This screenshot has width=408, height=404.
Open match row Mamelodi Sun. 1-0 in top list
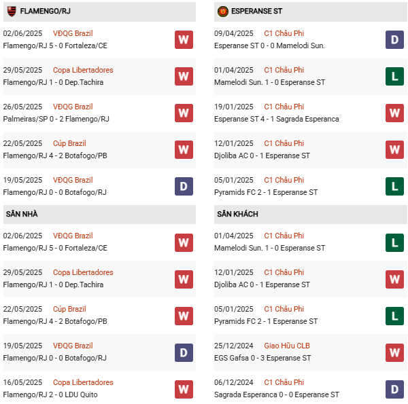269,82
